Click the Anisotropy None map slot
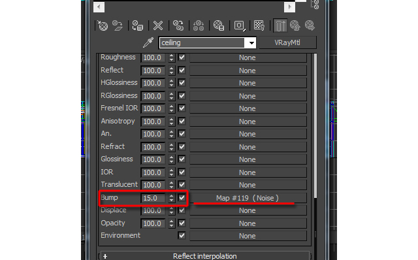Image resolution: width=418 pixels, height=260 pixels. click(248, 122)
